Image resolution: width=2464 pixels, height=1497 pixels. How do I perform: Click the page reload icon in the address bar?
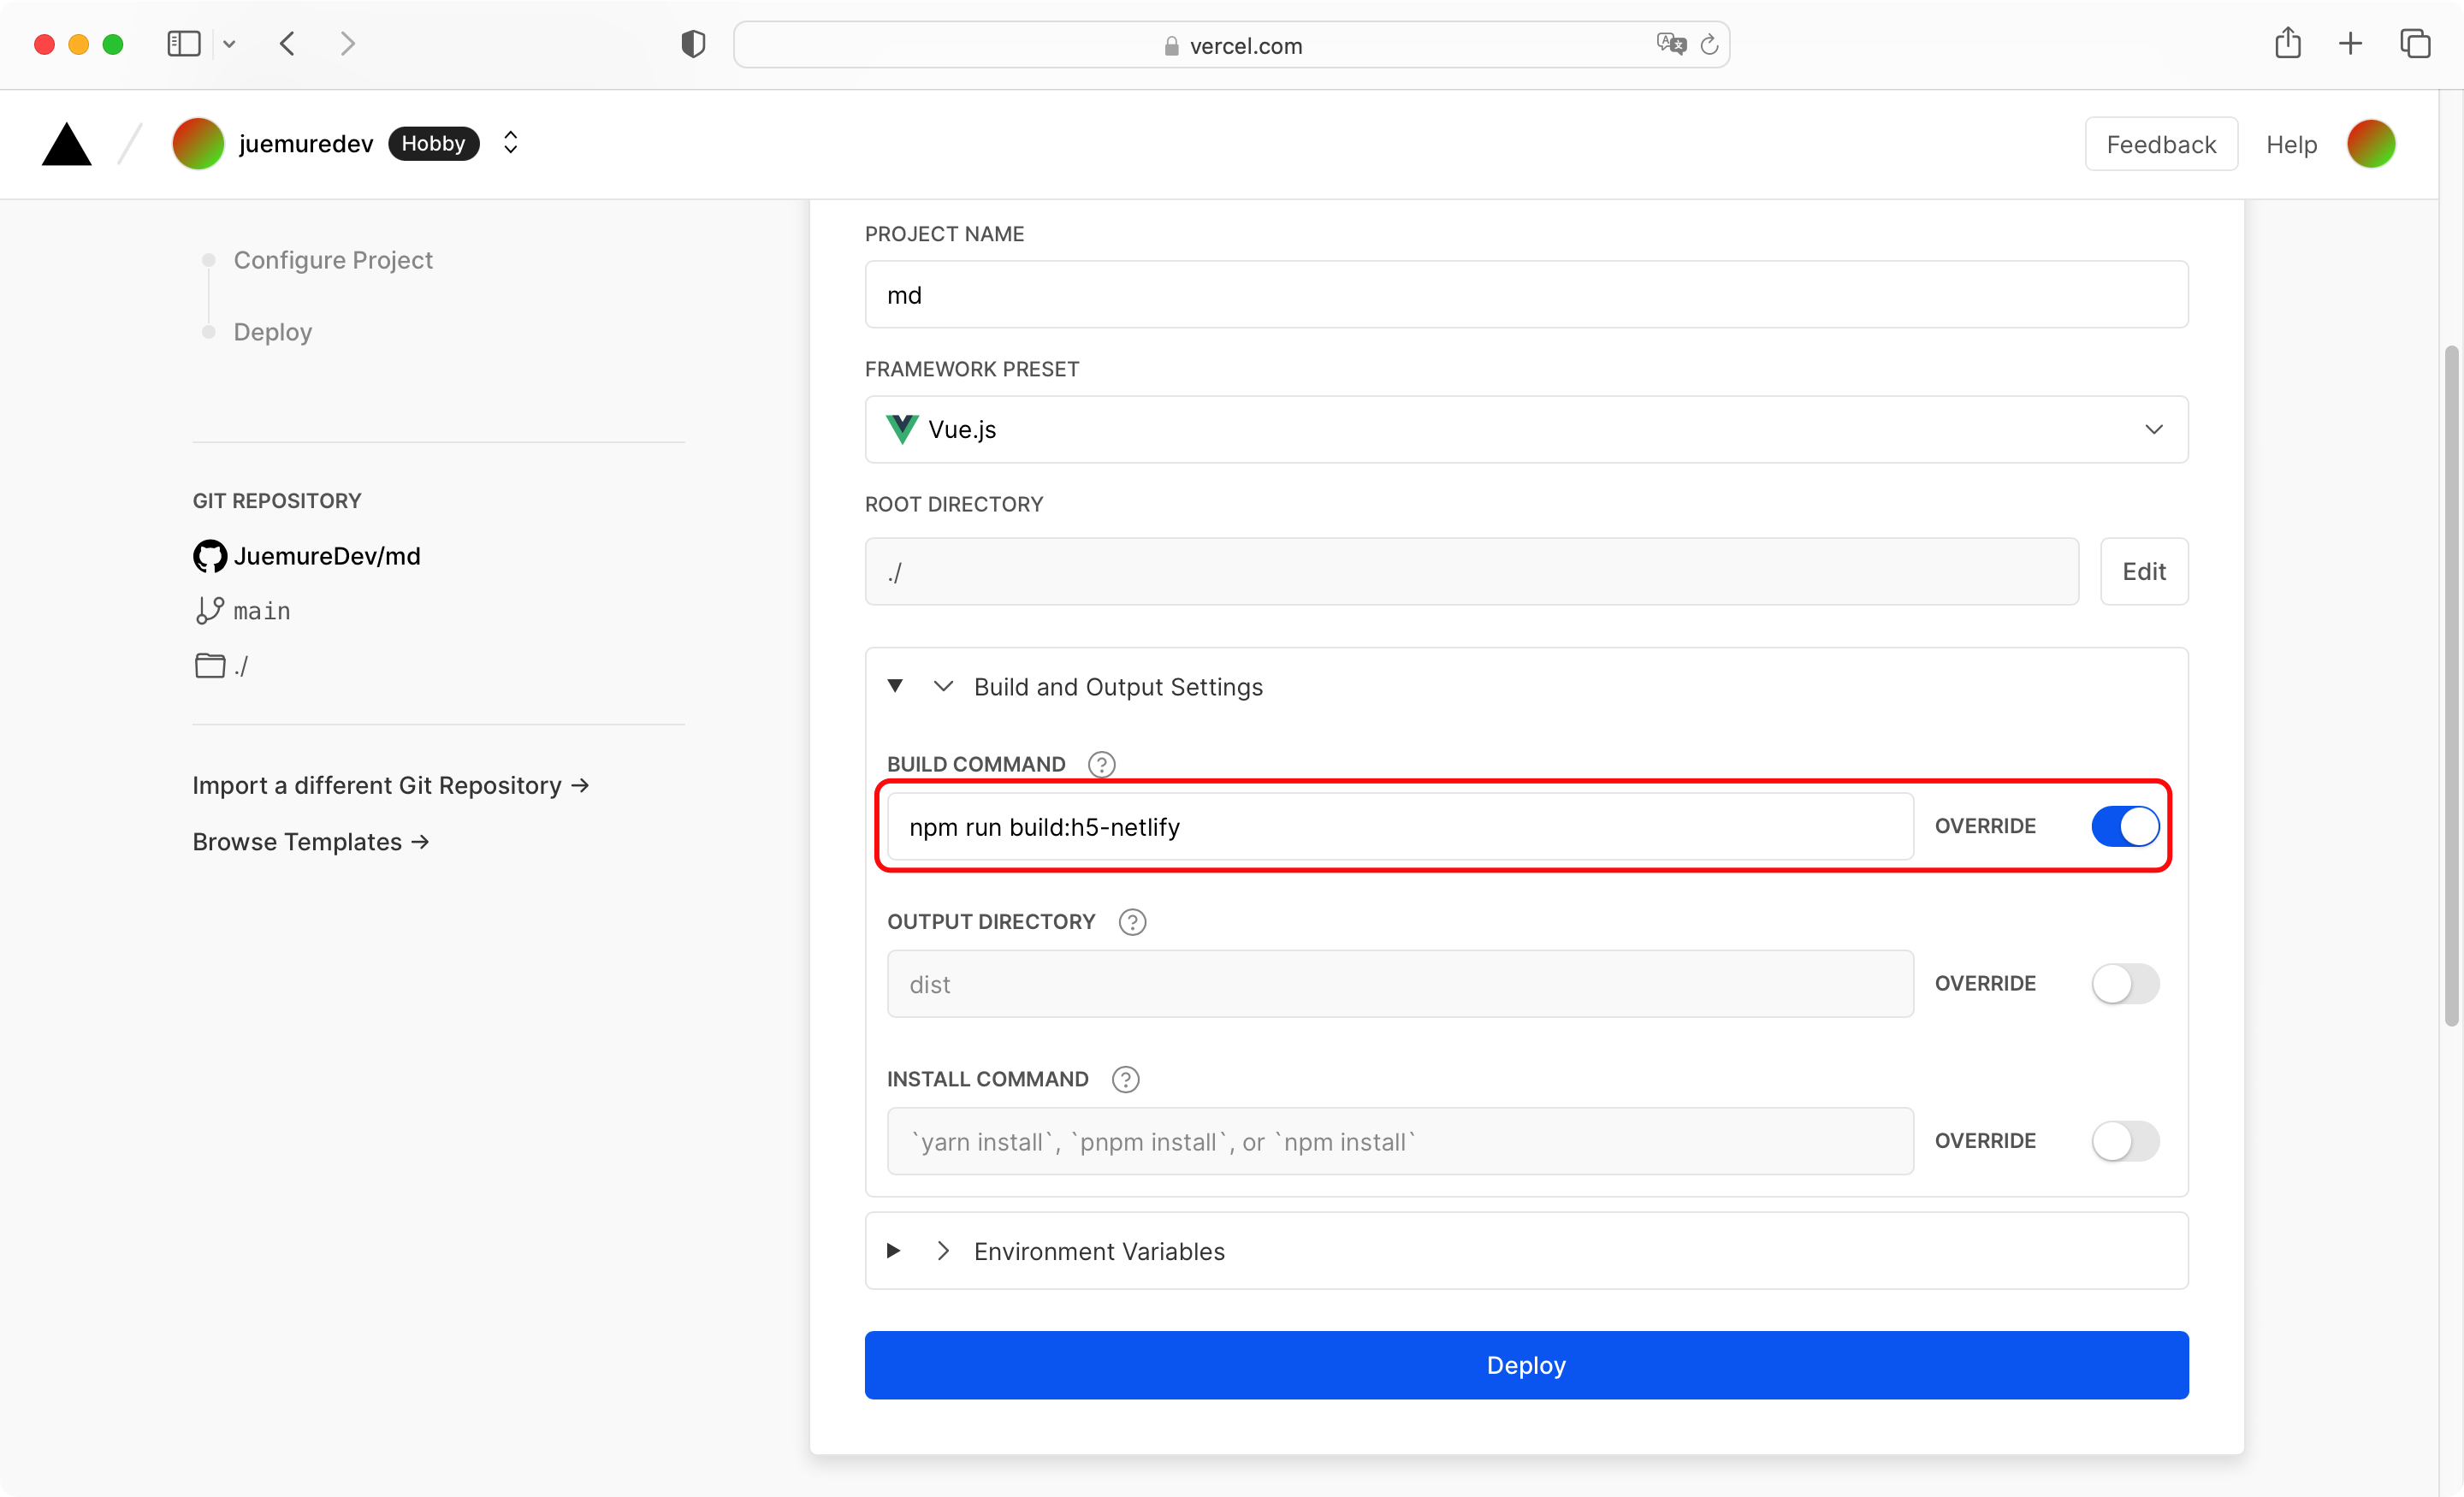(x=1709, y=45)
